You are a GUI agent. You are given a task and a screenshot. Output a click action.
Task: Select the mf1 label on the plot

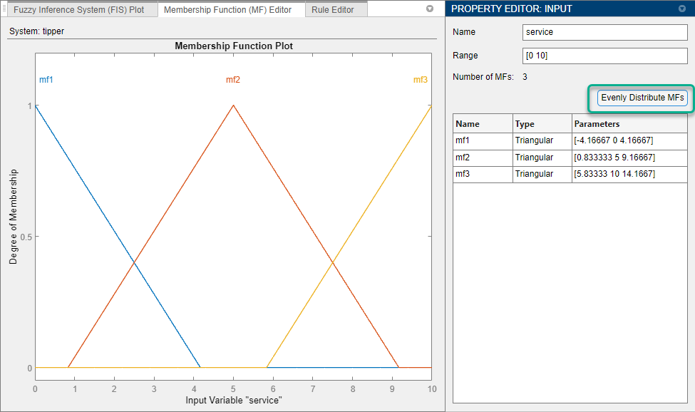point(46,80)
